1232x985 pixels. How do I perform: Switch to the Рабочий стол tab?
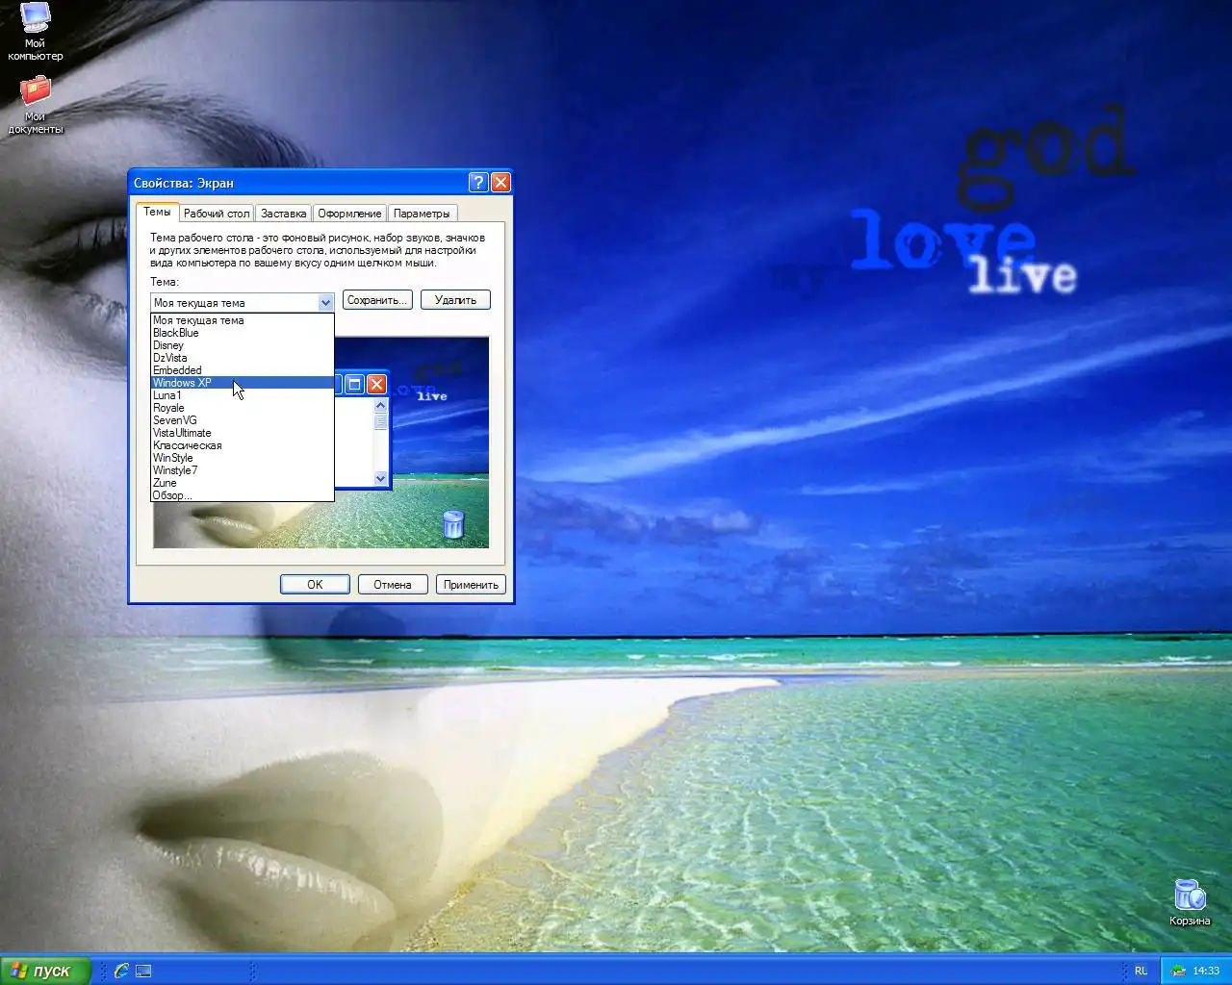tap(217, 214)
